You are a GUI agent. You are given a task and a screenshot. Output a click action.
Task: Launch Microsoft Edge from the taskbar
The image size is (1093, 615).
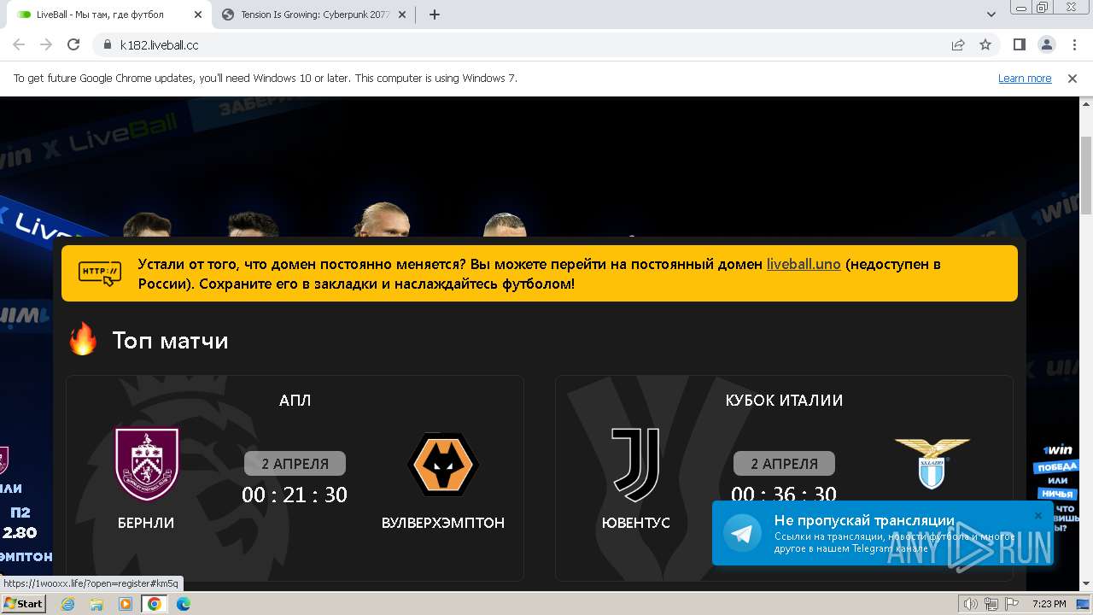(x=184, y=604)
